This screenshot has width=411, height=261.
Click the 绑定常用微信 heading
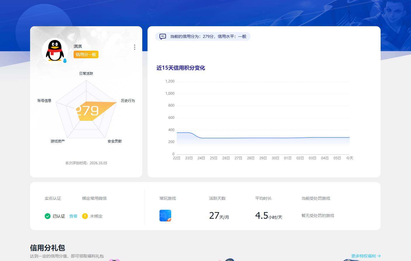[94, 198]
